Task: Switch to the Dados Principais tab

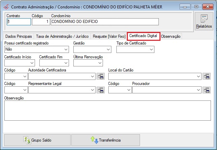Action: tap(19, 36)
